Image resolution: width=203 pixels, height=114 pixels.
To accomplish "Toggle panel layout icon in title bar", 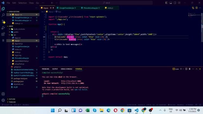I will click(171, 3).
